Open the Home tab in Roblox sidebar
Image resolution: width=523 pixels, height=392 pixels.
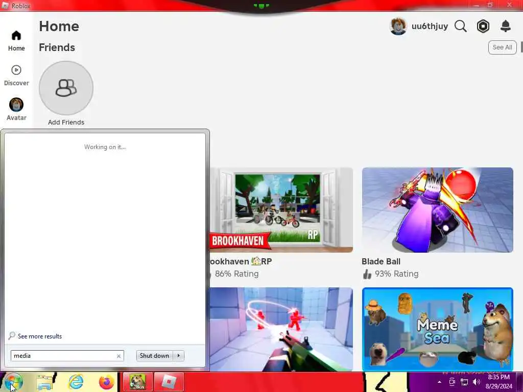click(x=16, y=41)
